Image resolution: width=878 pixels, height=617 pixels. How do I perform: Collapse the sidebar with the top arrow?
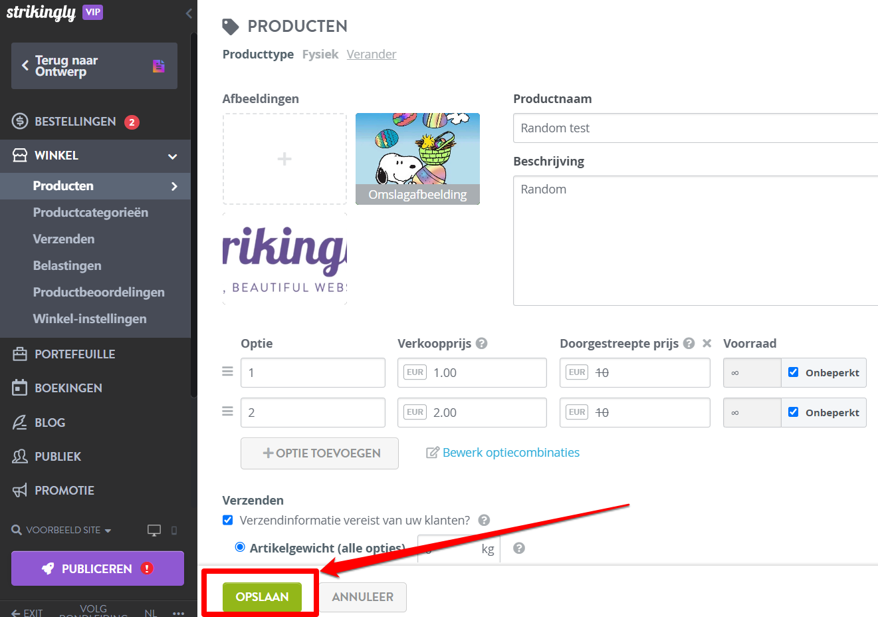point(189,13)
